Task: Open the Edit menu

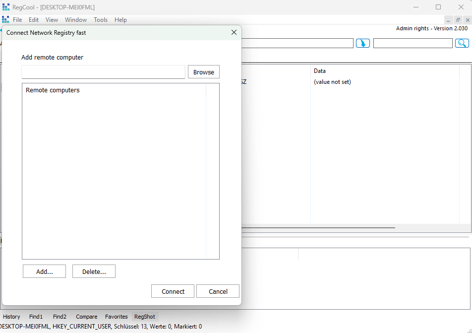Action: [34, 20]
